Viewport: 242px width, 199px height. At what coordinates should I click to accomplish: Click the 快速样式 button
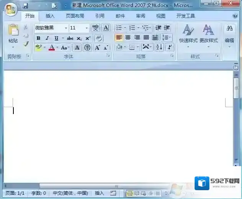pyautogui.click(x=188, y=35)
